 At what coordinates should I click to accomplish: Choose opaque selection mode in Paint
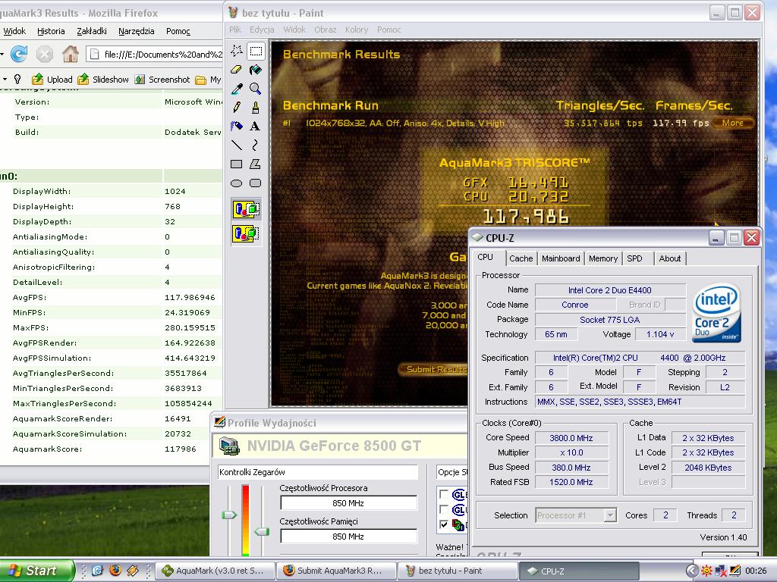(247, 209)
